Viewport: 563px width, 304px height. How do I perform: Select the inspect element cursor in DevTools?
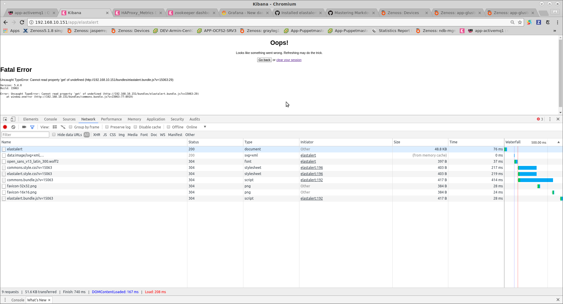pyautogui.click(x=5, y=119)
